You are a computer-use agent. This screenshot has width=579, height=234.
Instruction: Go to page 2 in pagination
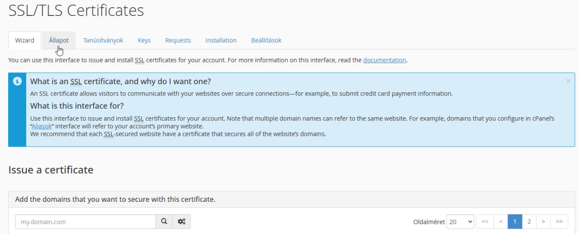pyautogui.click(x=529, y=222)
